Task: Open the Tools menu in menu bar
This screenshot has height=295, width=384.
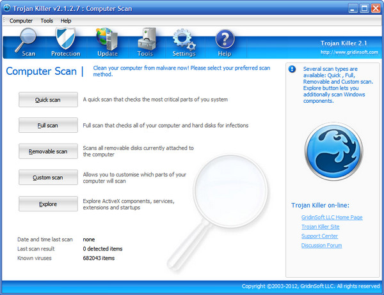Action: coord(47,20)
